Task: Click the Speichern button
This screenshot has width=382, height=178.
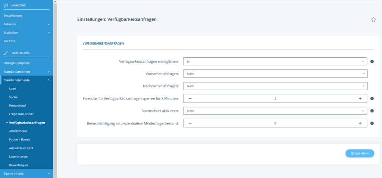Action: pyautogui.click(x=360, y=153)
